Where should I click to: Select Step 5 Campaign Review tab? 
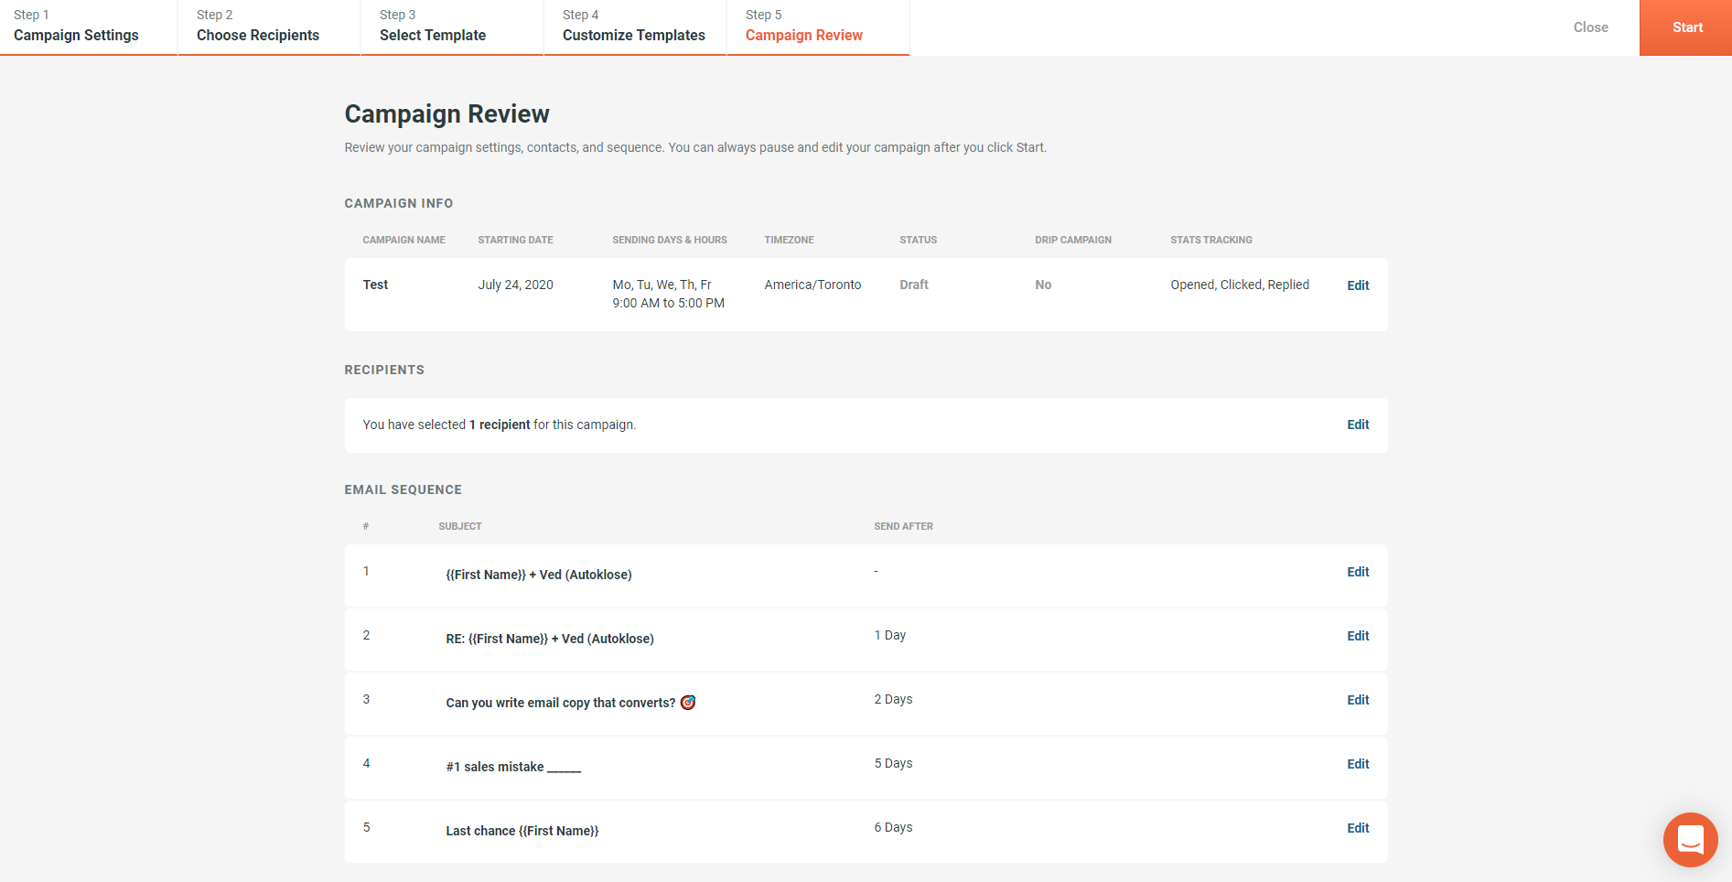[818, 27]
